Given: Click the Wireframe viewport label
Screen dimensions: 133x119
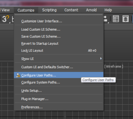Looking at the screenshot, I should [x=114, y=67].
